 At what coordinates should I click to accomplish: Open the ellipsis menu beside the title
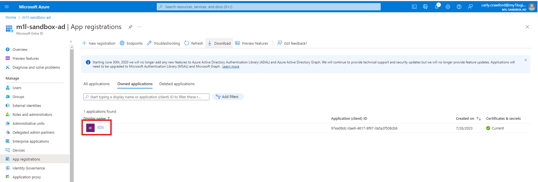click(139, 27)
